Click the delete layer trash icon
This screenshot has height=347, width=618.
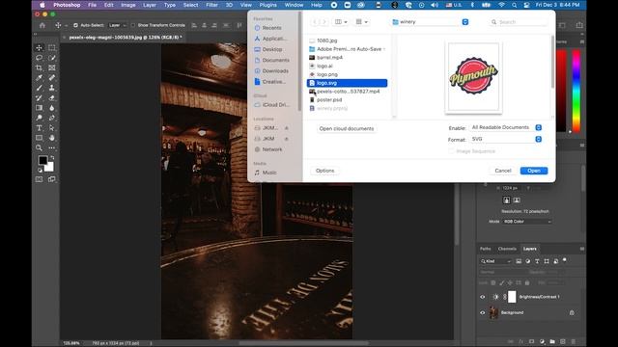click(x=573, y=341)
